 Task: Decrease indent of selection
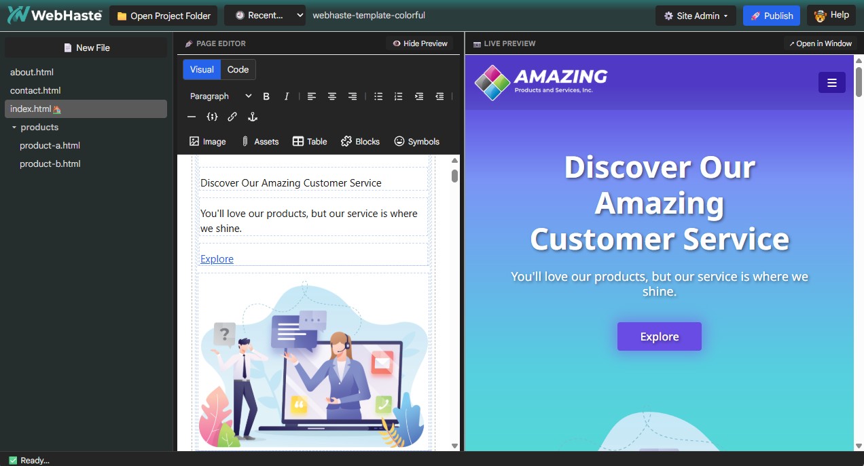[439, 96]
